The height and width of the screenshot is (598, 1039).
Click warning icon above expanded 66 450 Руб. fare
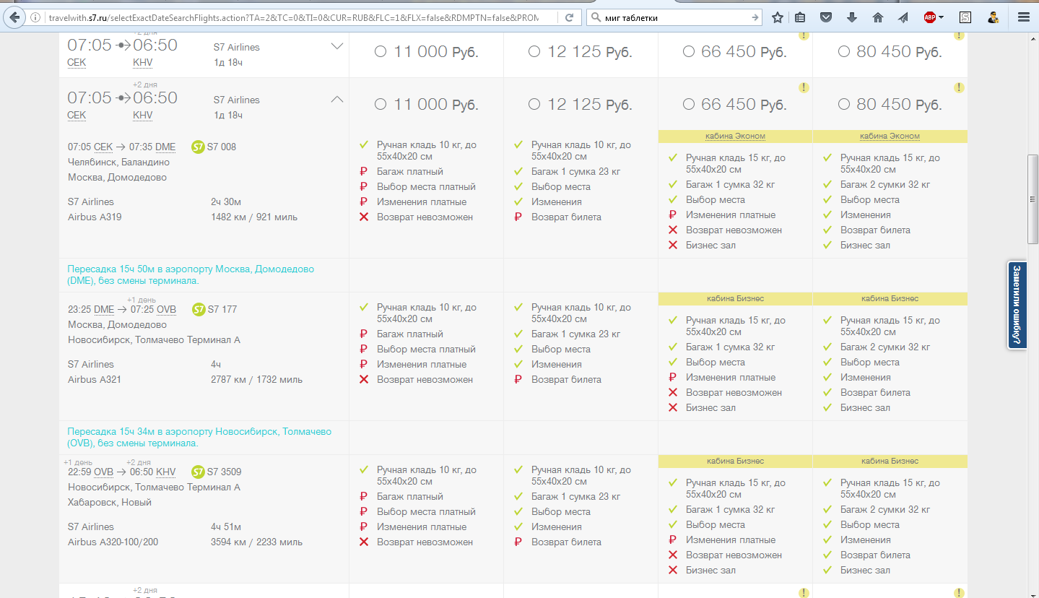[x=804, y=87]
